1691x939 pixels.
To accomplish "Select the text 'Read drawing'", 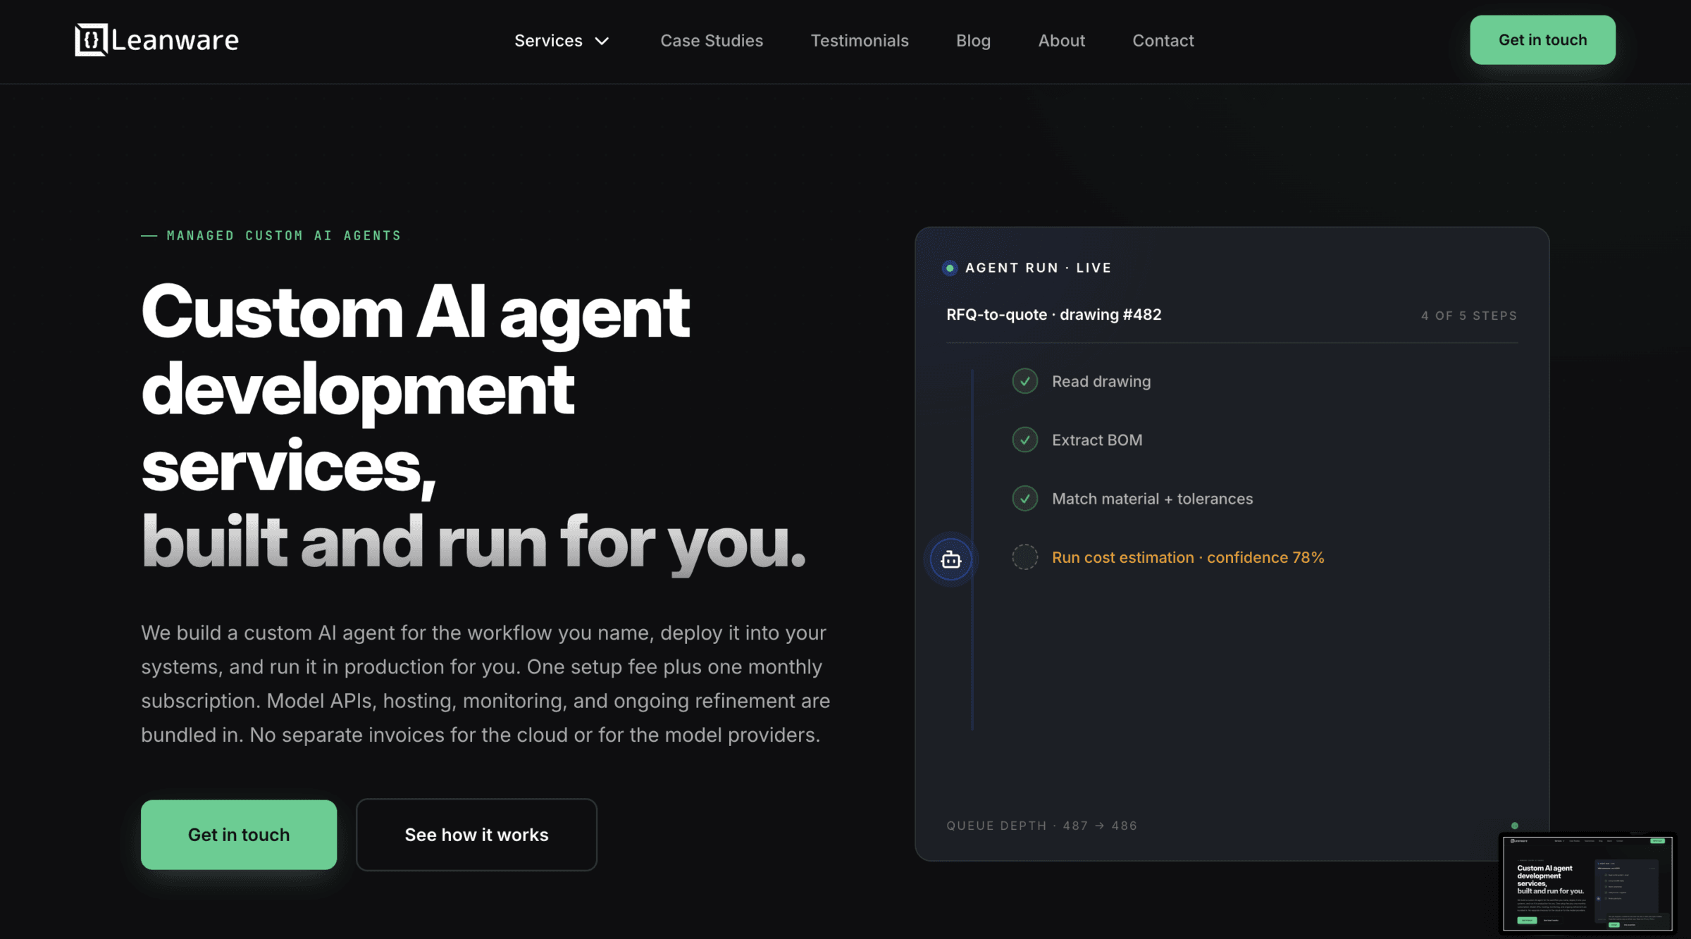I will coord(1101,381).
